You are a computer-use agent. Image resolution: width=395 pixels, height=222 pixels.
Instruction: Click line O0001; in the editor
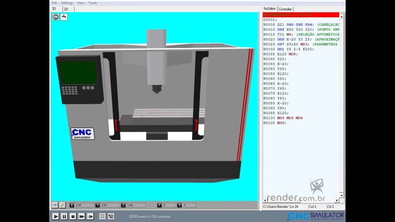point(270,20)
